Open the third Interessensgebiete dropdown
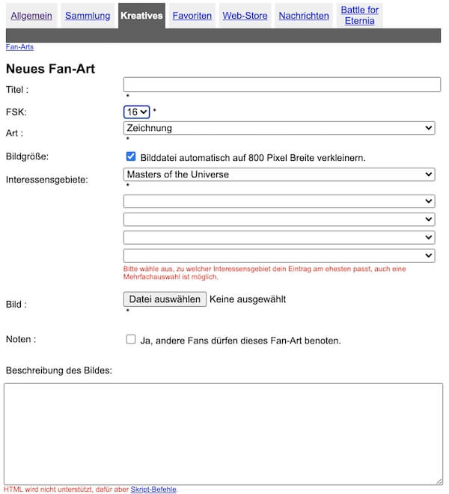449x494 pixels. click(x=279, y=219)
